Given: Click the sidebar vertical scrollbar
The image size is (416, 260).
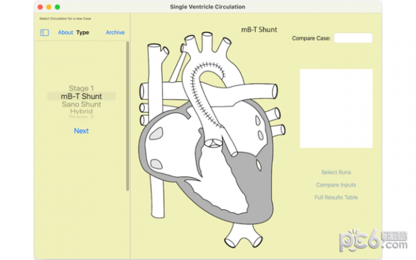Looking at the screenshot, I should tap(128, 116).
